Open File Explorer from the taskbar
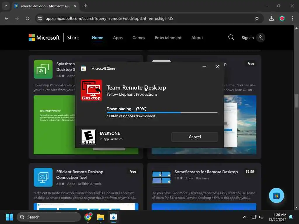Viewport: 299px width, 224px height. coord(101,217)
